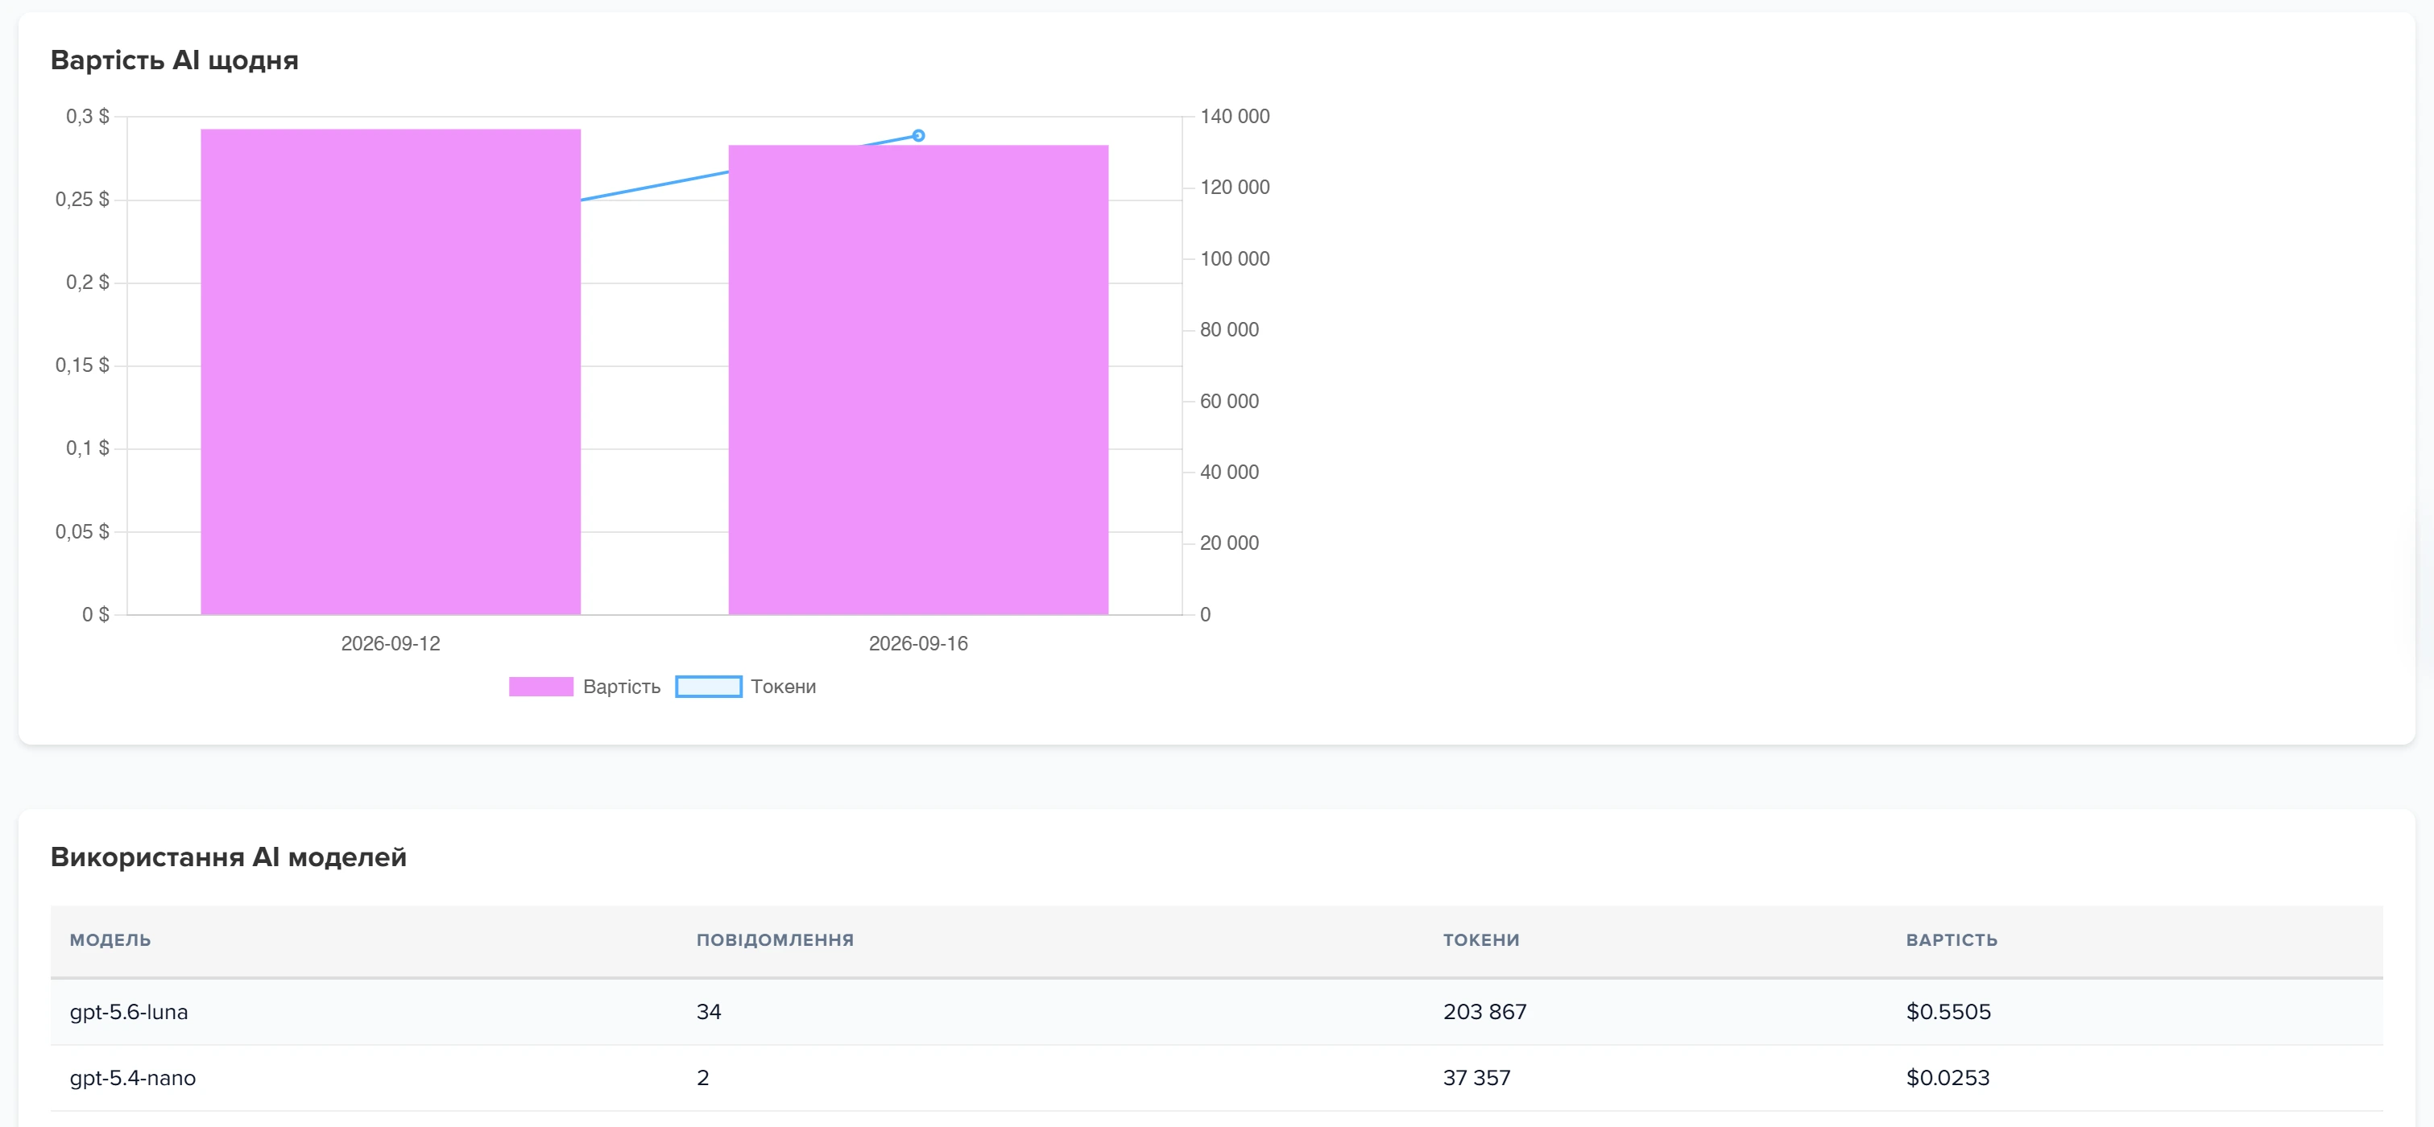Click the 34 messages cell
Viewport: 2434px width, 1127px height.
pos(709,1012)
